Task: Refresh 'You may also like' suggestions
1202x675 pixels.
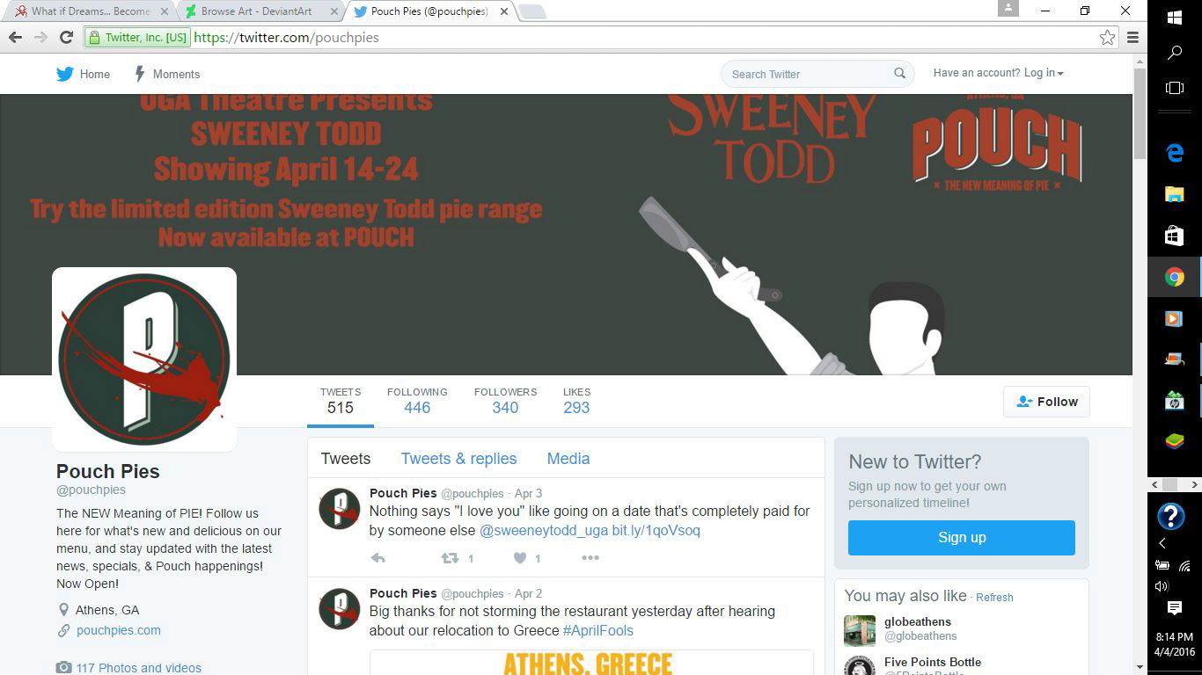Action: coord(994,598)
